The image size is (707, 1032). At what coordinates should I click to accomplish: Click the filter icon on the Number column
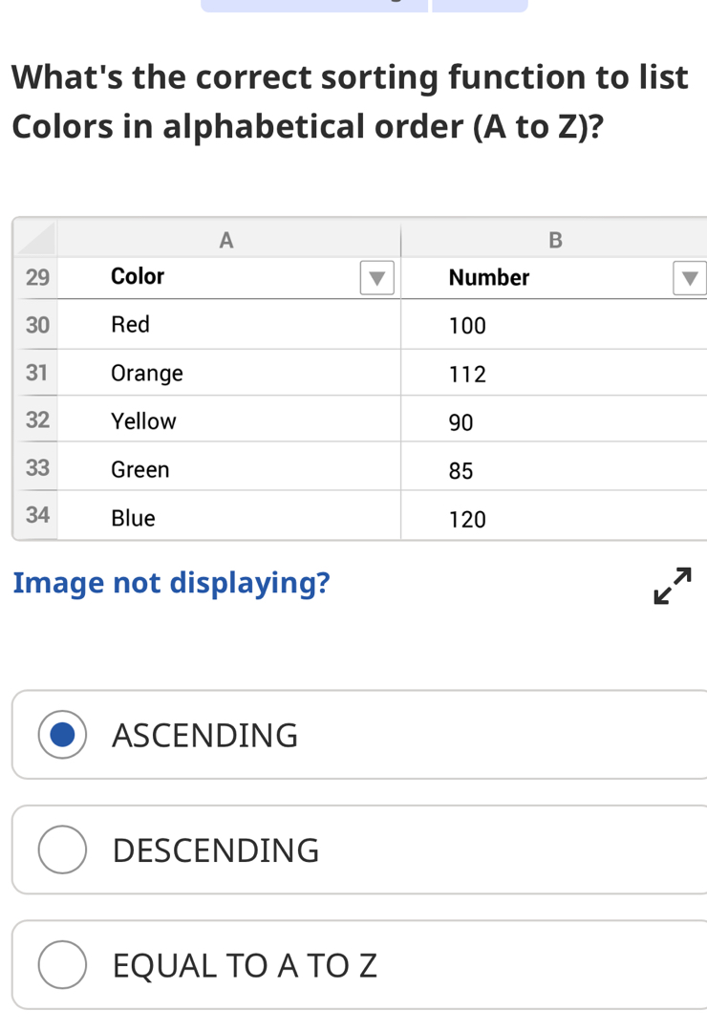[x=688, y=278]
